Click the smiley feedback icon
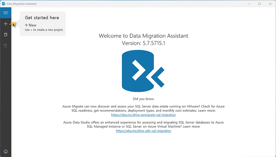 6,151
